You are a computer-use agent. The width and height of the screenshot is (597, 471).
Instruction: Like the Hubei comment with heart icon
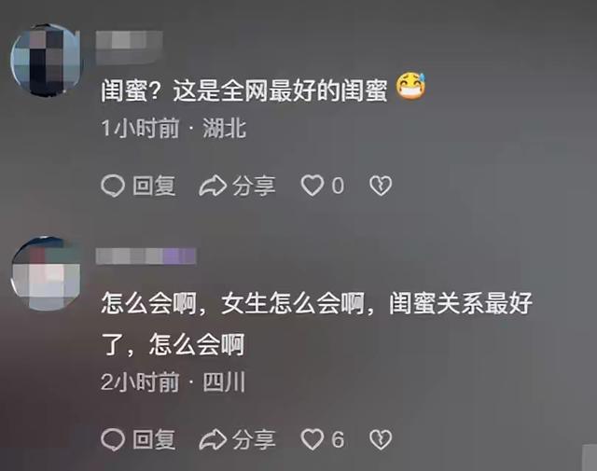[312, 186]
